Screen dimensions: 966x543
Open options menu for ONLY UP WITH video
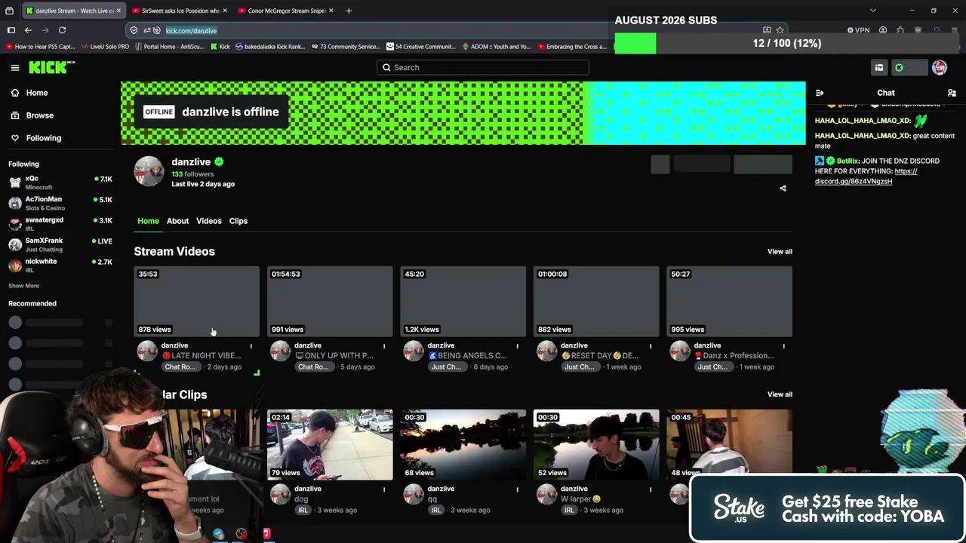click(x=384, y=346)
